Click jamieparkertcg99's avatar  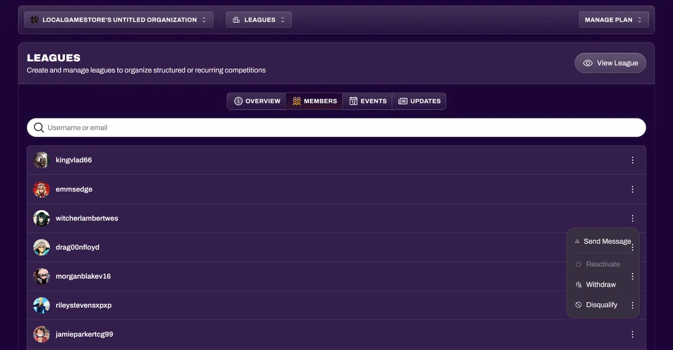42,334
